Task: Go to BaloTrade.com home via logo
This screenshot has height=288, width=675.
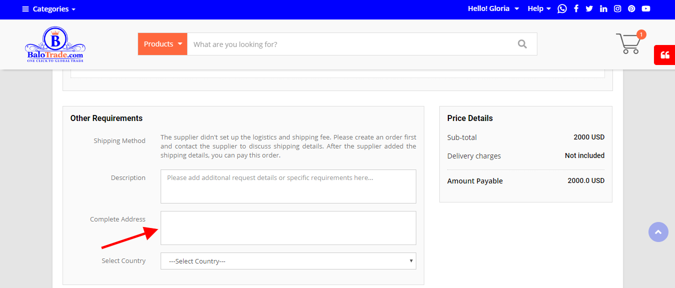Action: click(x=55, y=44)
